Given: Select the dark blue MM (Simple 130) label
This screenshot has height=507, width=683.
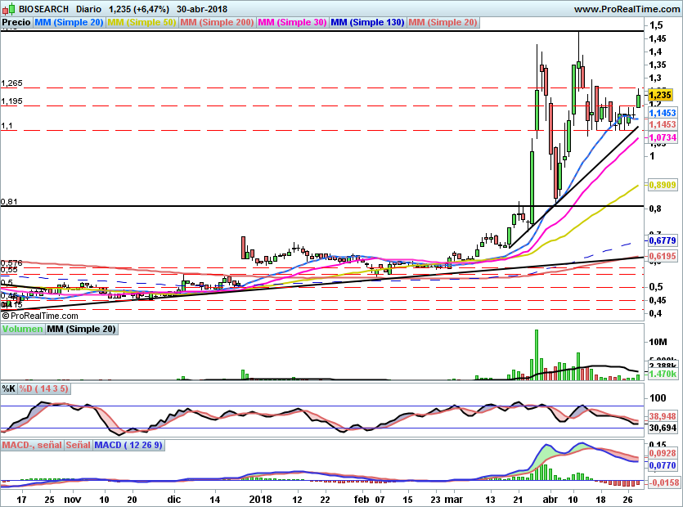Looking at the screenshot, I should click(x=367, y=23).
